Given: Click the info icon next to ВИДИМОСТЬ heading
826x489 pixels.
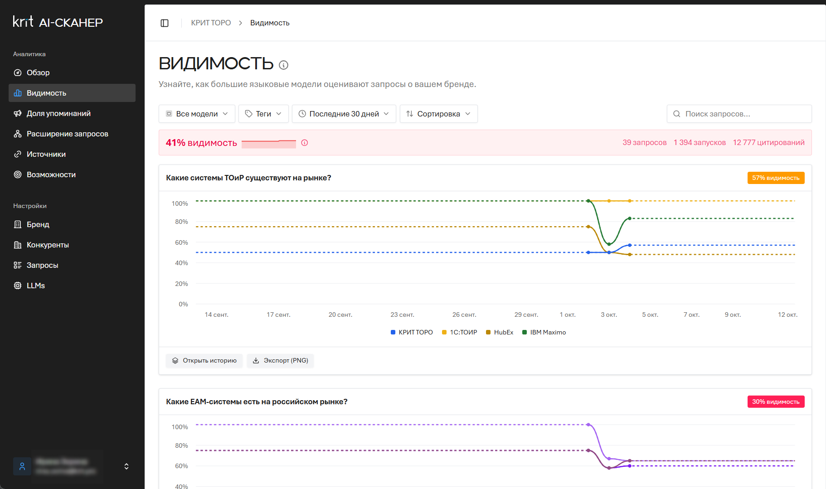Looking at the screenshot, I should click(284, 65).
